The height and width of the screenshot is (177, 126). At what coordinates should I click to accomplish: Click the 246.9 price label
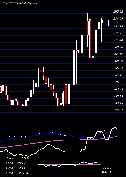[x=117, y=82]
